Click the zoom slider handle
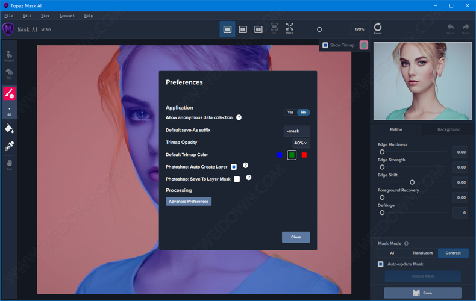 pyautogui.click(x=319, y=29)
